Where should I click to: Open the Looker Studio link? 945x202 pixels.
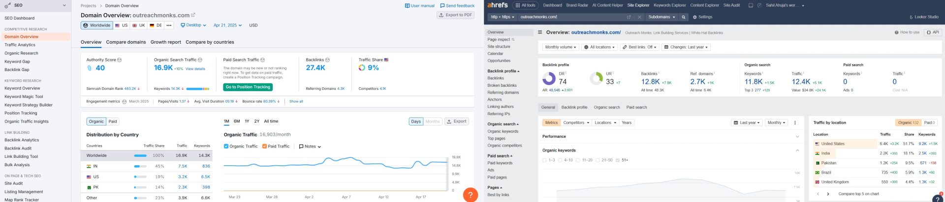point(924,17)
